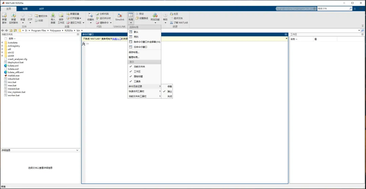Click 分析代码 (Analyze Code) icon
This screenshot has height=189, width=366.
(98, 14)
